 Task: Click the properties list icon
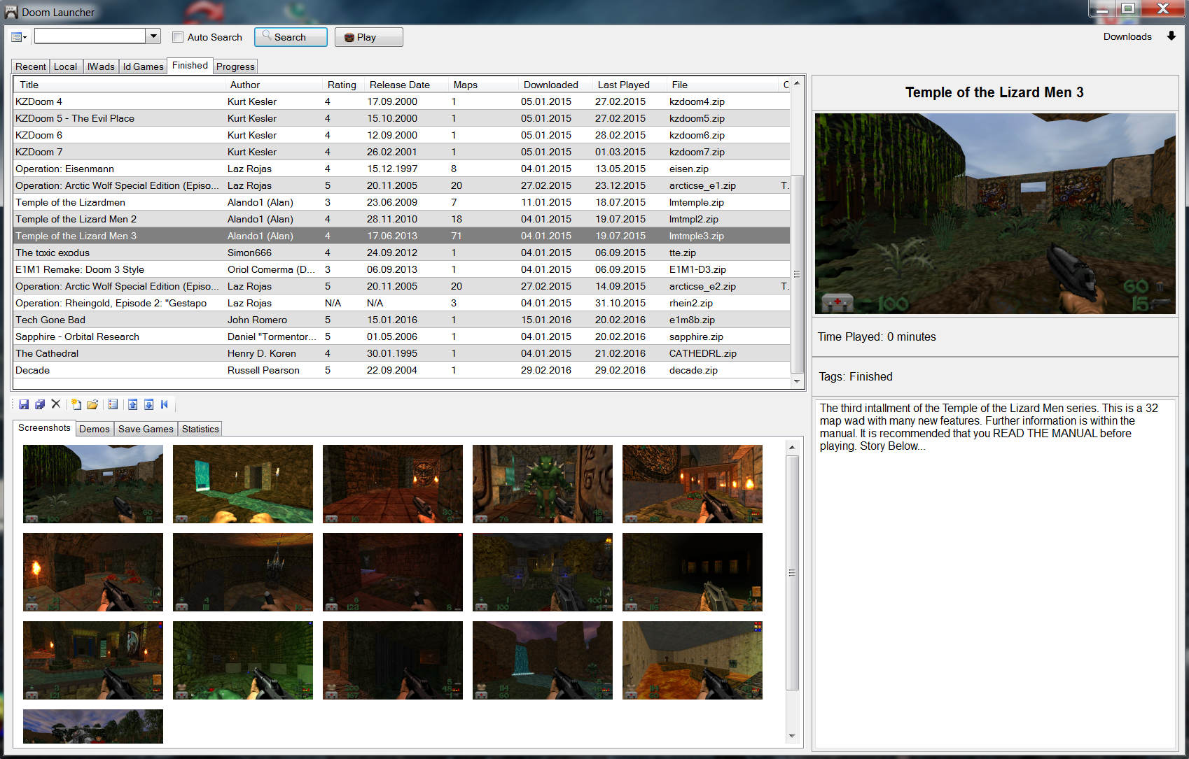(x=113, y=404)
